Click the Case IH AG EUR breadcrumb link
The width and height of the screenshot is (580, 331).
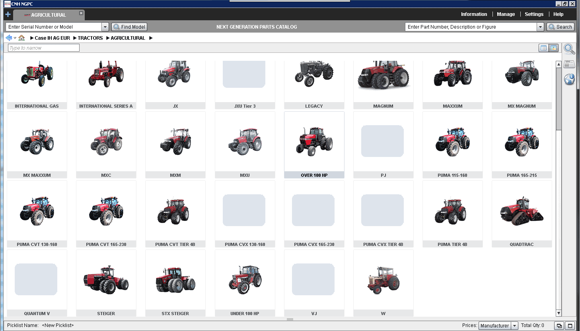(52, 38)
